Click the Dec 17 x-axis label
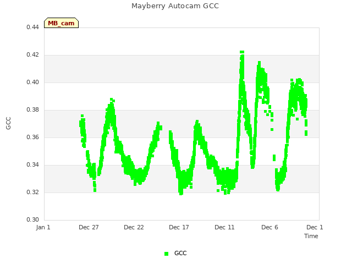 [179, 227]
